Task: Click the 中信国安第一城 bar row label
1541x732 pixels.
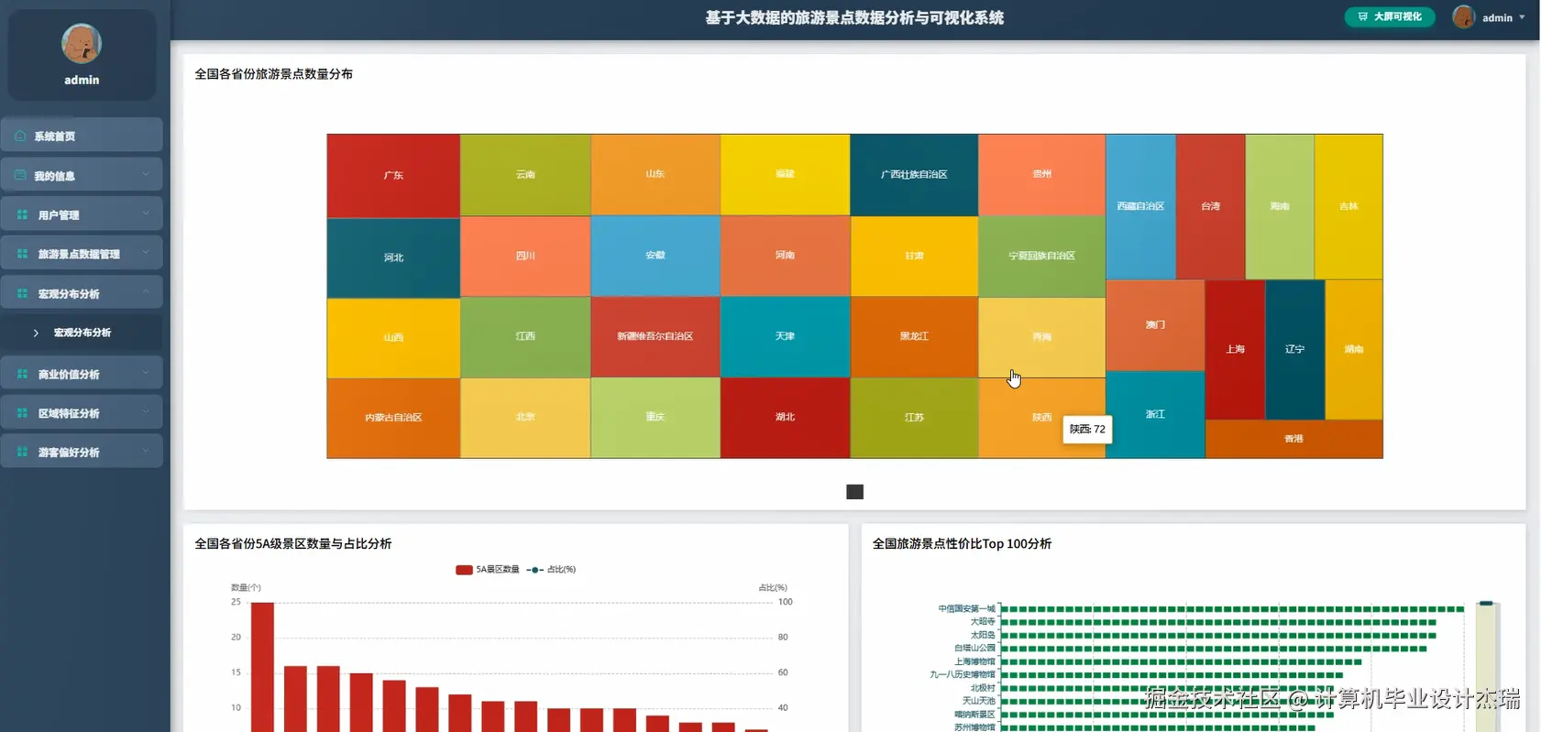Action: tap(966, 608)
